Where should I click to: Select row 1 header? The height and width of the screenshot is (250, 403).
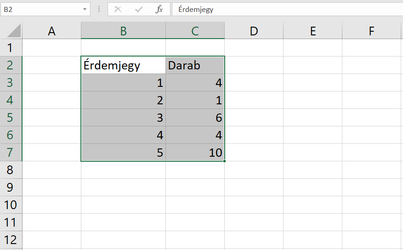pyautogui.click(x=11, y=48)
